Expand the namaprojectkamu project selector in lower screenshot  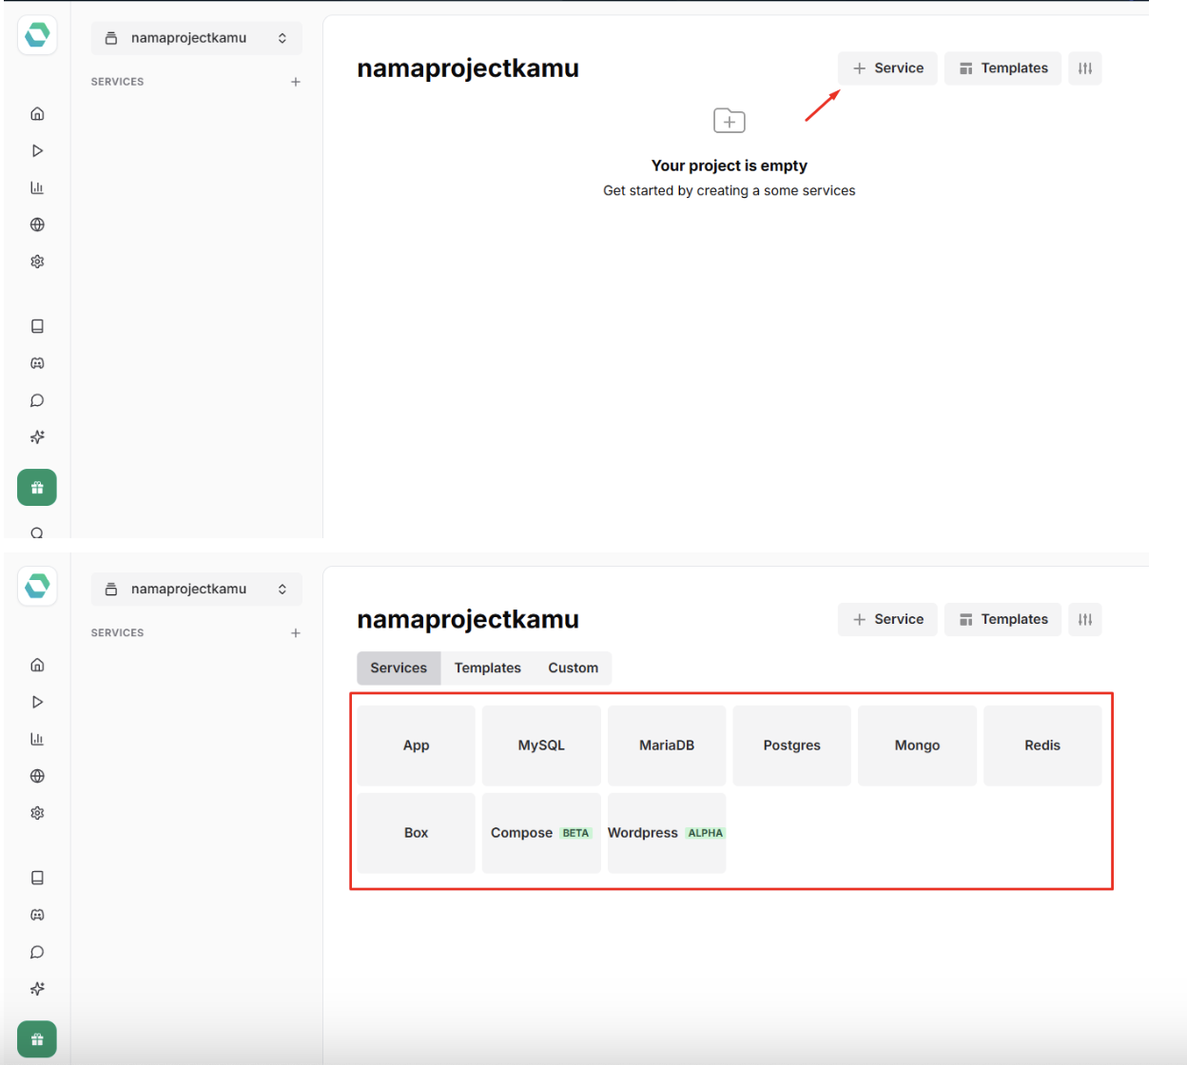[x=197, y=590]
